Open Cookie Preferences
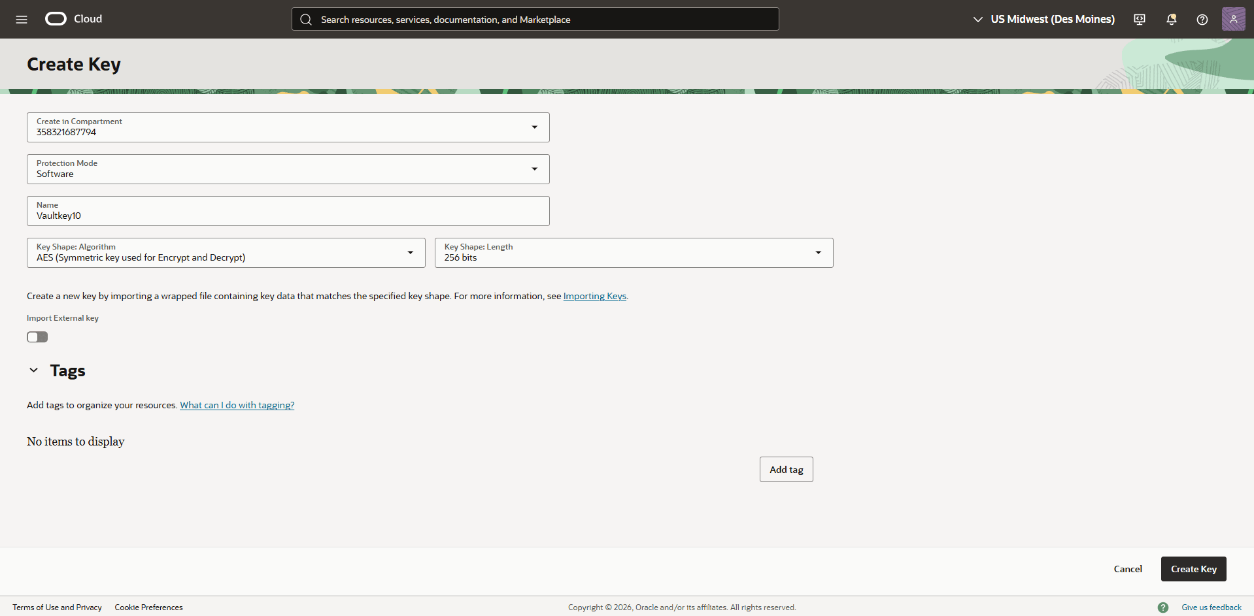Image resolution: width=1254 pixels, height=616 pixels. [149, 608]
